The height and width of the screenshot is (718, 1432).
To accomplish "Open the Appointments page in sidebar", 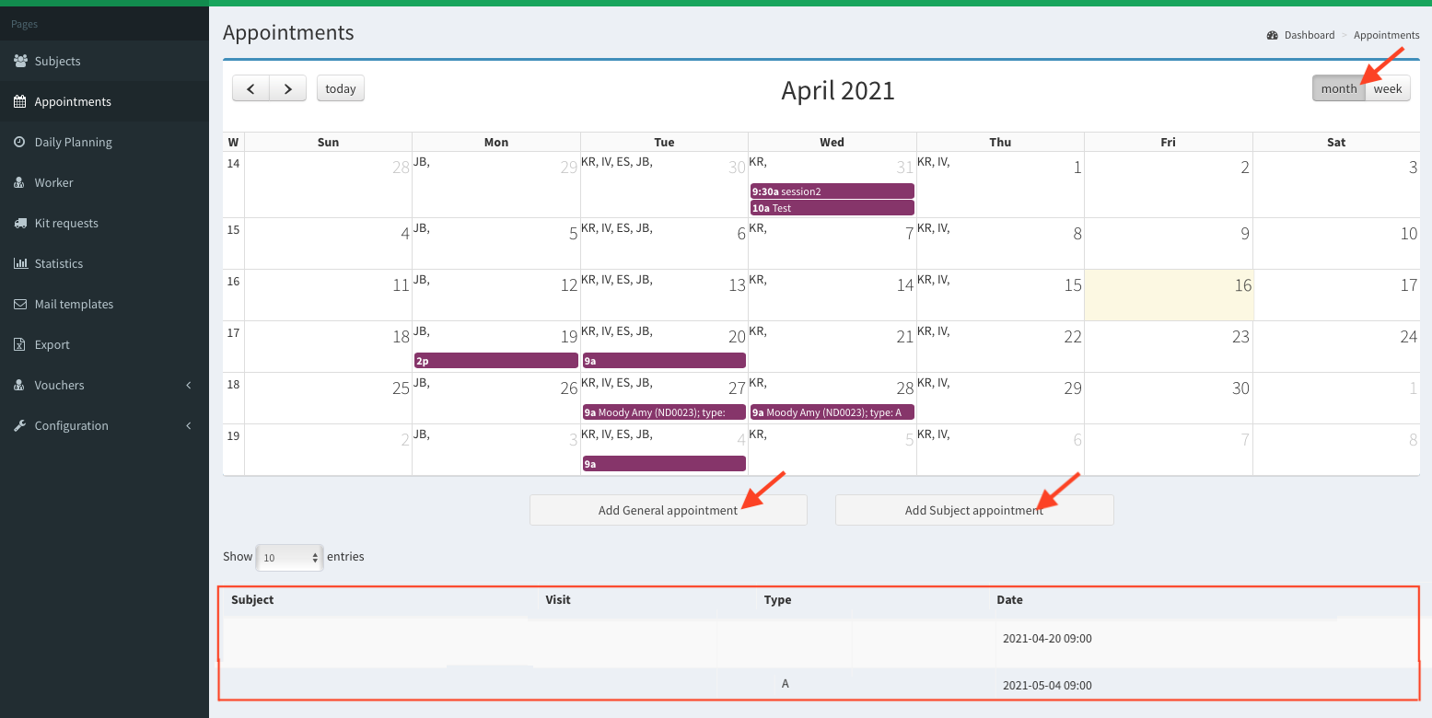I will click(73, 101).
